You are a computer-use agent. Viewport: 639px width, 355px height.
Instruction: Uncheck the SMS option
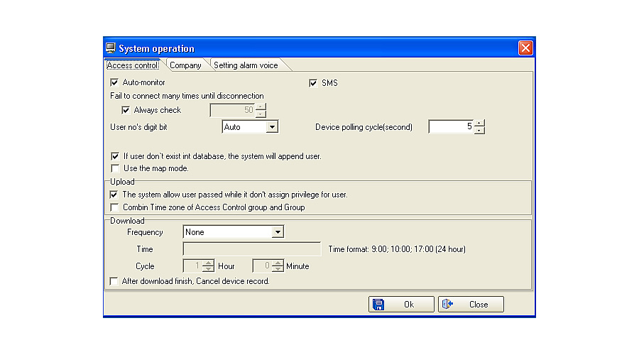(313, 83)
